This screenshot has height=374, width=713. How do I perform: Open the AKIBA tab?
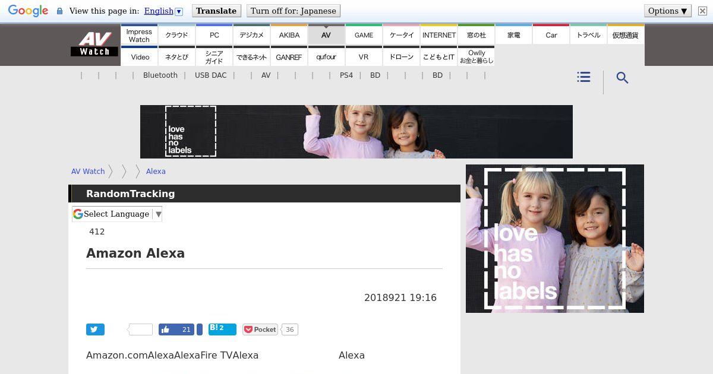(x=289, y=35)
